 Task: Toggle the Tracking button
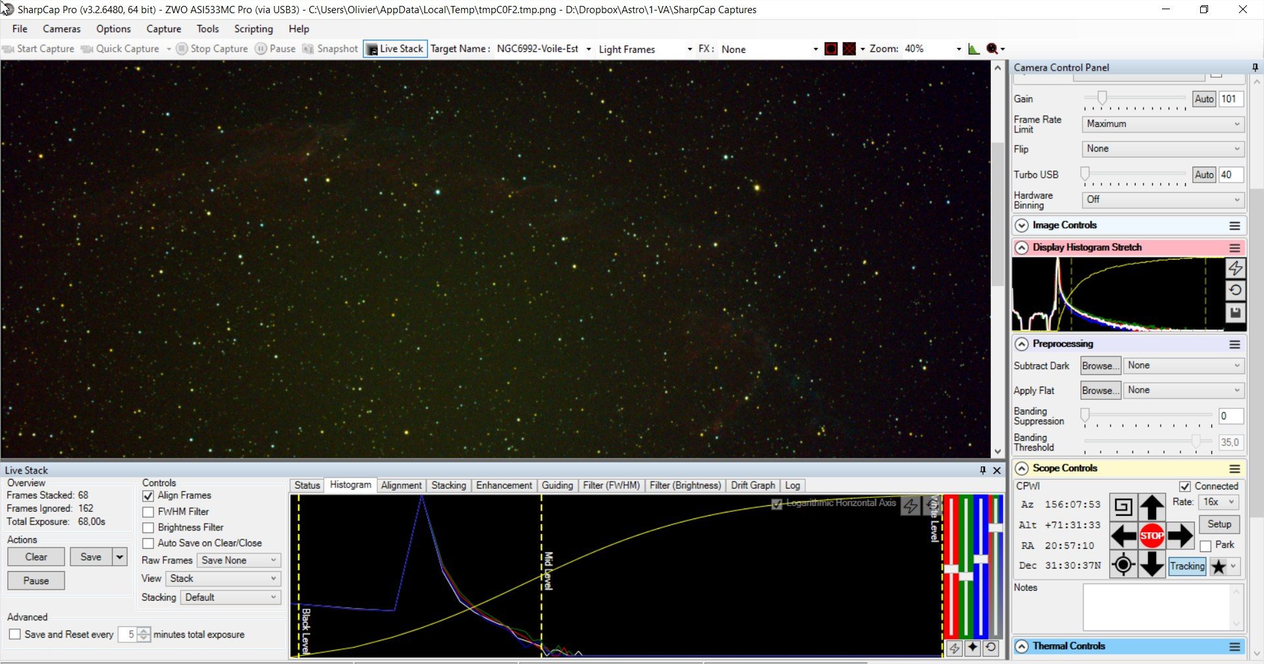click(x=1187, y=566)
